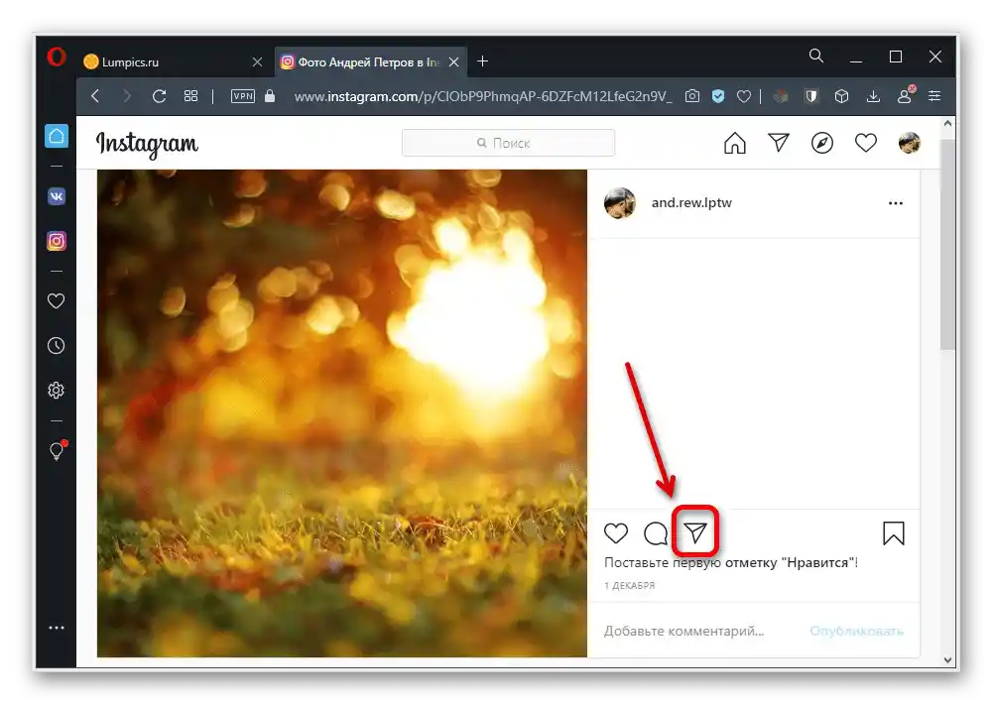Screen dimensions: 992x704
Task: Add page to bookmarks heart
Action: pyautogui.click(x=744, y=96)
